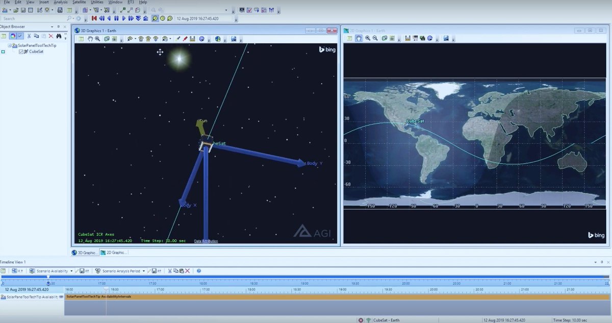
Task: Open the Analysis menu
Action: pos(61,2)
